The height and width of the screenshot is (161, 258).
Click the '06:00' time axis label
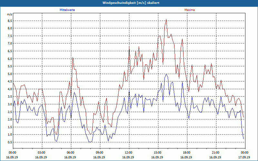(x=70, y=153)
